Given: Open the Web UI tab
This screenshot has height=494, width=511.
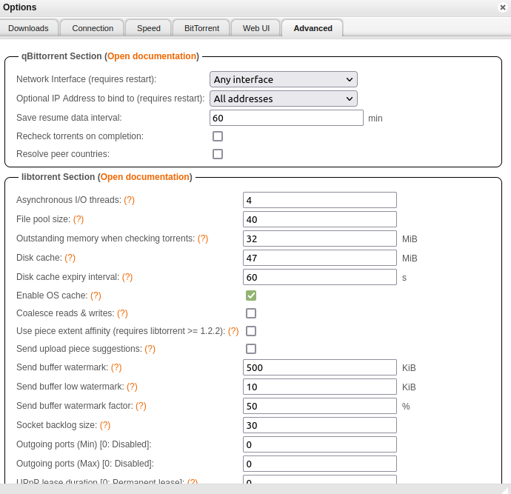Looking at the screenshot, I should 255,28.
